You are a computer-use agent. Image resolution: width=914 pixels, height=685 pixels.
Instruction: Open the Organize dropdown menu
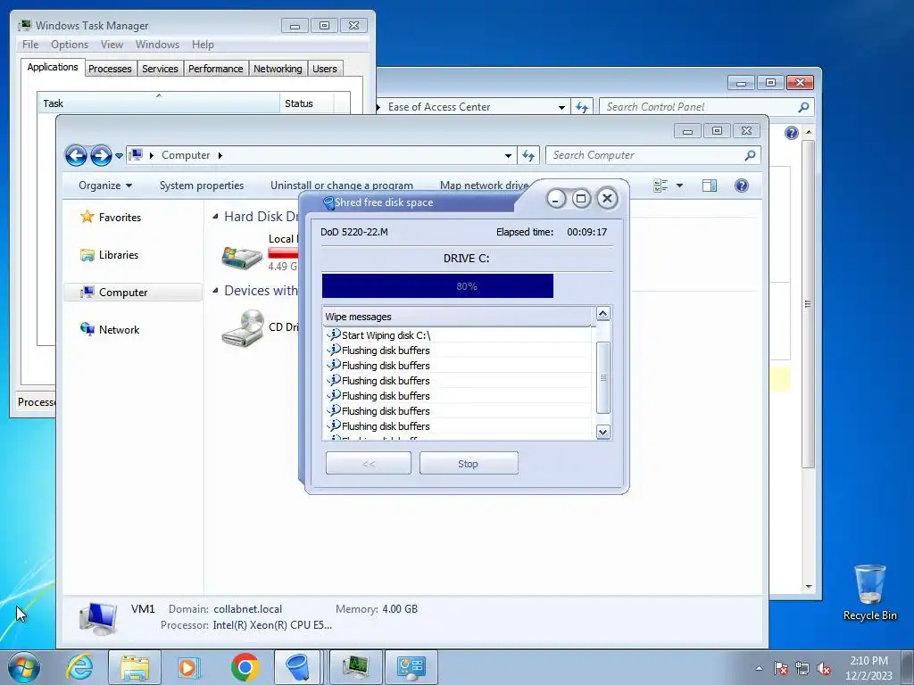tap(105, 186)
